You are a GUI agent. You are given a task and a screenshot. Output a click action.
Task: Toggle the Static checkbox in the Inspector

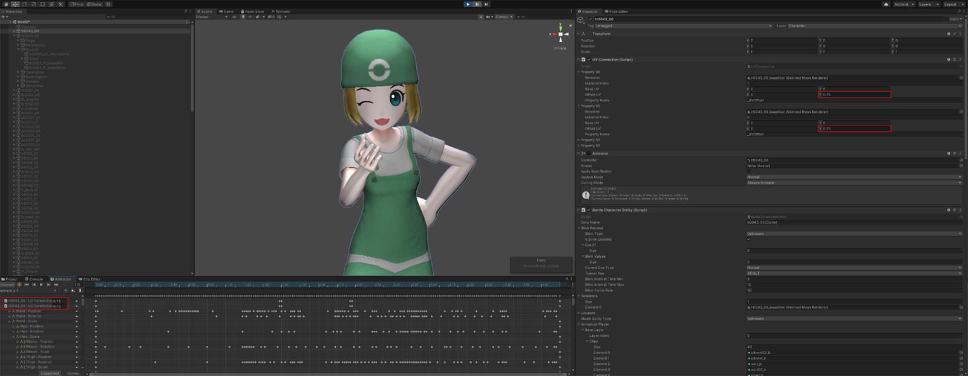tap(947, 19)
